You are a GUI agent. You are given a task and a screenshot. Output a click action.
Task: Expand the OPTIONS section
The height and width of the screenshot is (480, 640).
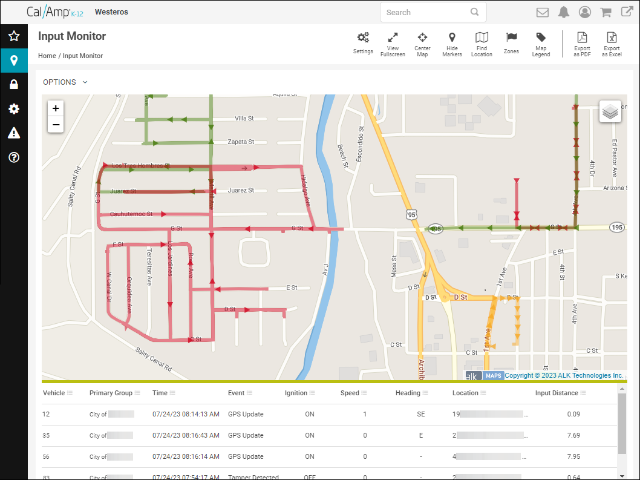[x=65, y=82]
